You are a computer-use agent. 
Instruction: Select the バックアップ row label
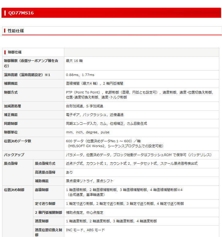point(14,155)
